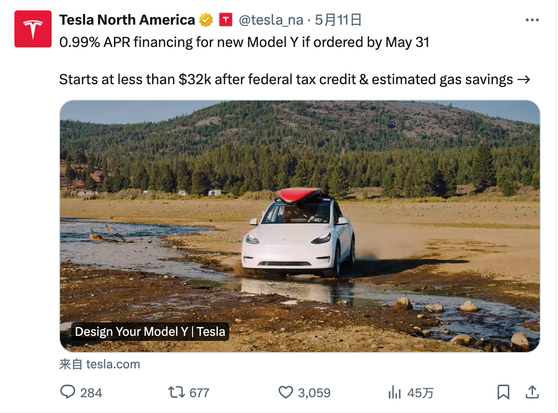Screen dimensions: 558x413
Task: Retweet the post using repost icon
Action: (176, 392)
